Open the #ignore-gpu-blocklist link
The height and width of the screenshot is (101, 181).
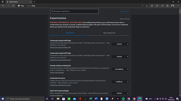click(x=57, y=73)
